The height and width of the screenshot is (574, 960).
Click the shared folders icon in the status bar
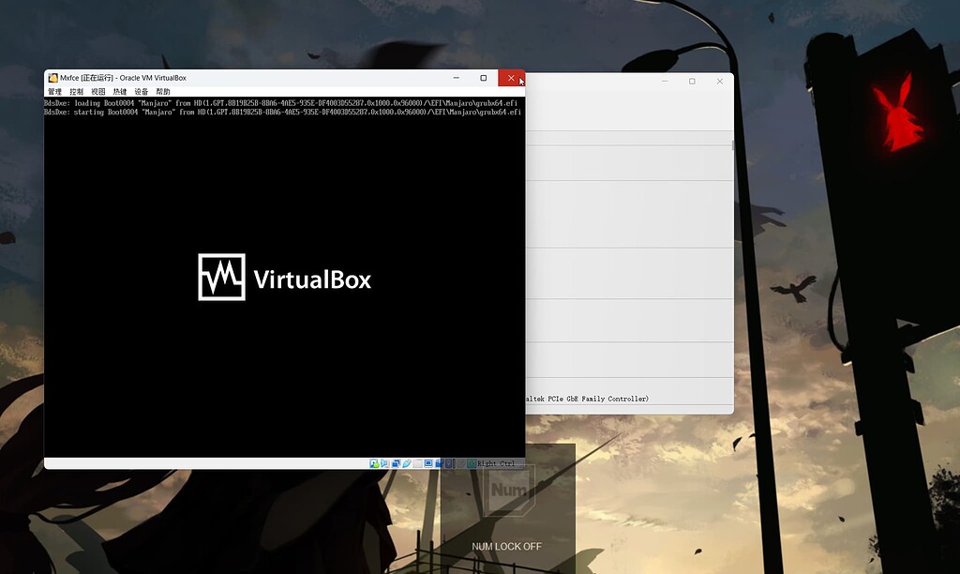pos(418,462)
